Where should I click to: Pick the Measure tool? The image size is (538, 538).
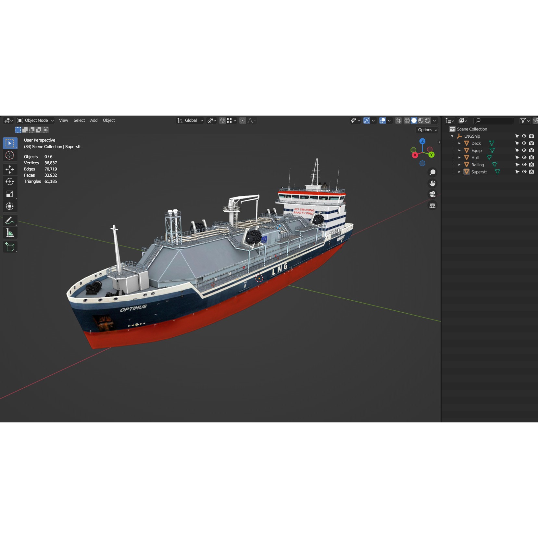click(x=10, y=232)
